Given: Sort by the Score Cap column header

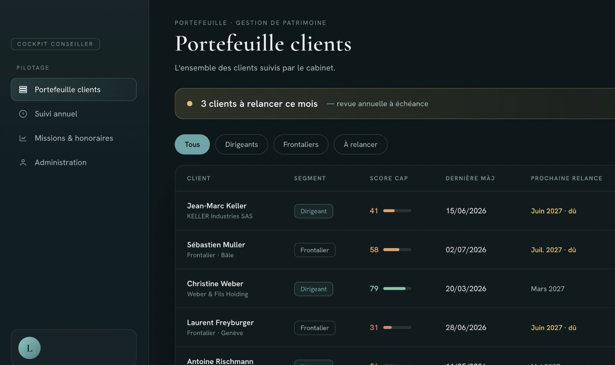Looking at the screenshot, I should (x=389, y=179).
